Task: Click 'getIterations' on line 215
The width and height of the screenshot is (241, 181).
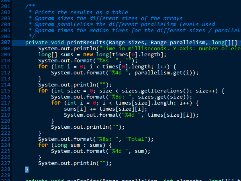Action: (162, 91)
